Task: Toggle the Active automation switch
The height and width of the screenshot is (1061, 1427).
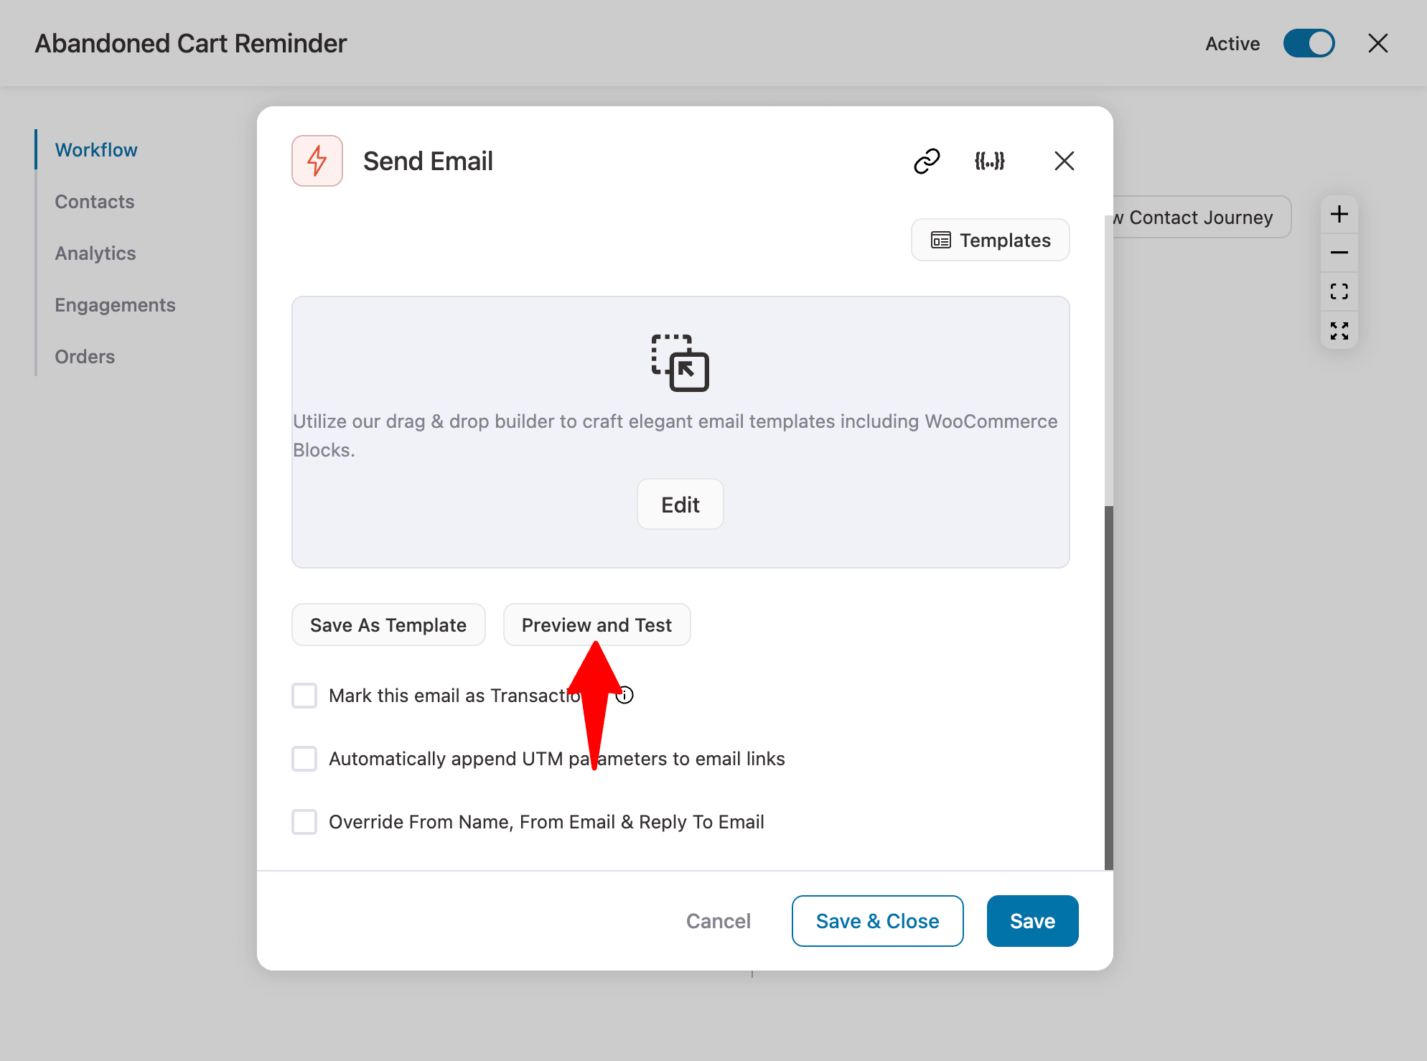Action: [1309, 43]
